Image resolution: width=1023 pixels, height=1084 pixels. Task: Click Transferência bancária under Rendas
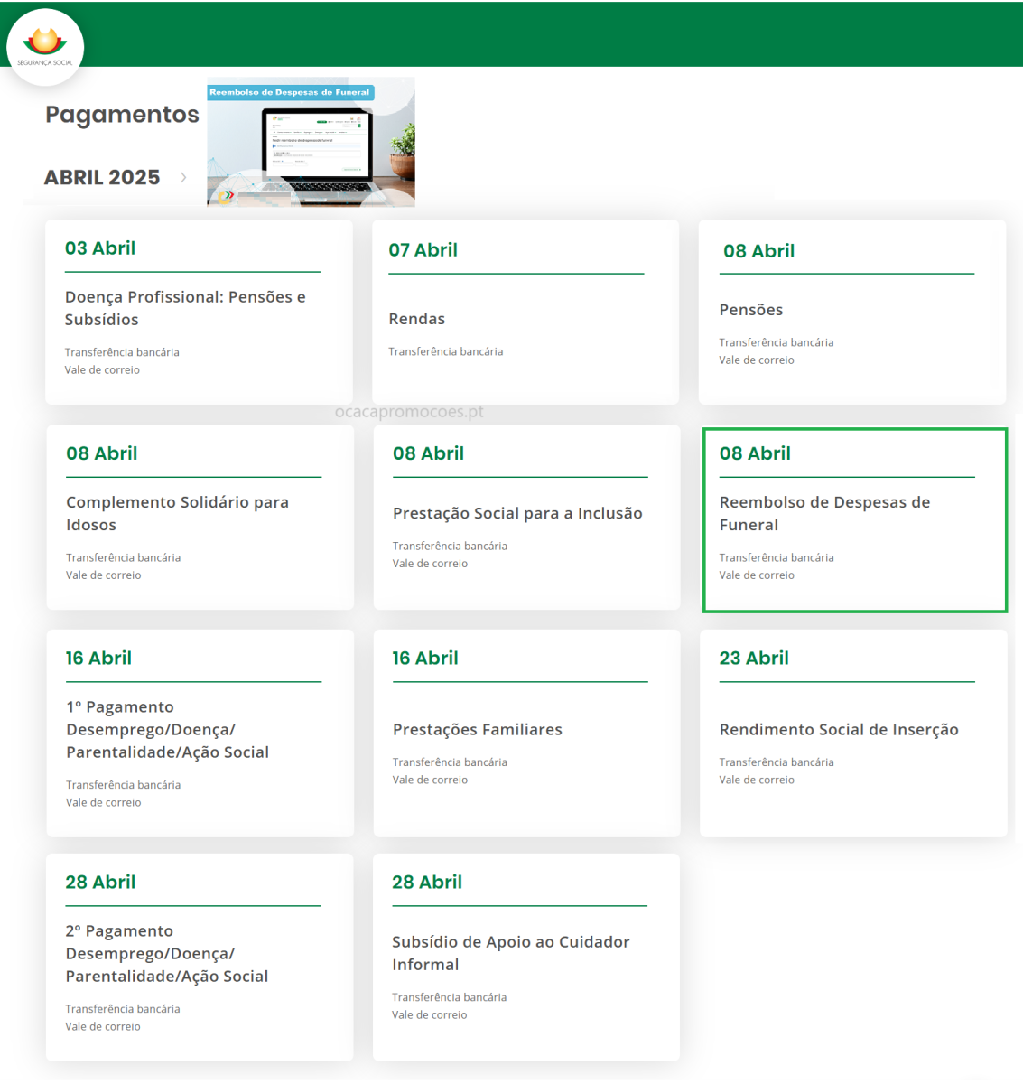446,351
